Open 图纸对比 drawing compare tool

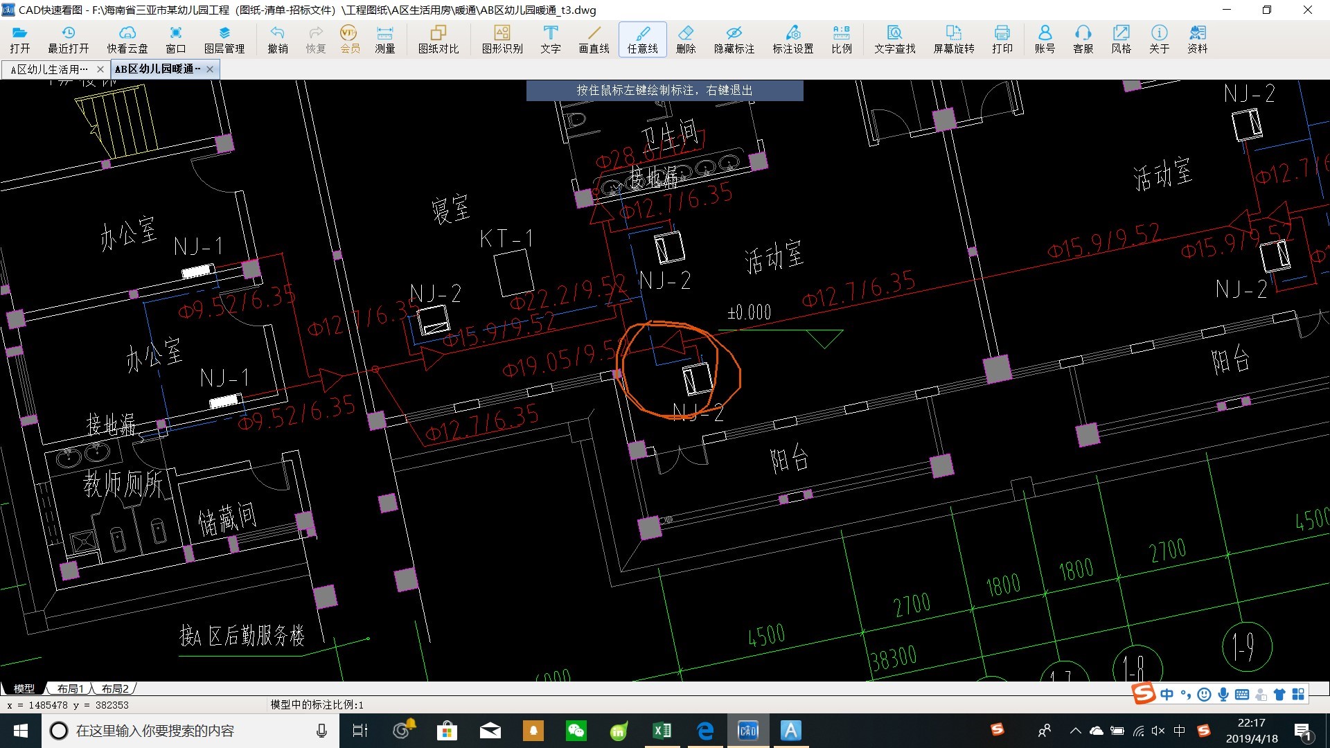[438, 39]
